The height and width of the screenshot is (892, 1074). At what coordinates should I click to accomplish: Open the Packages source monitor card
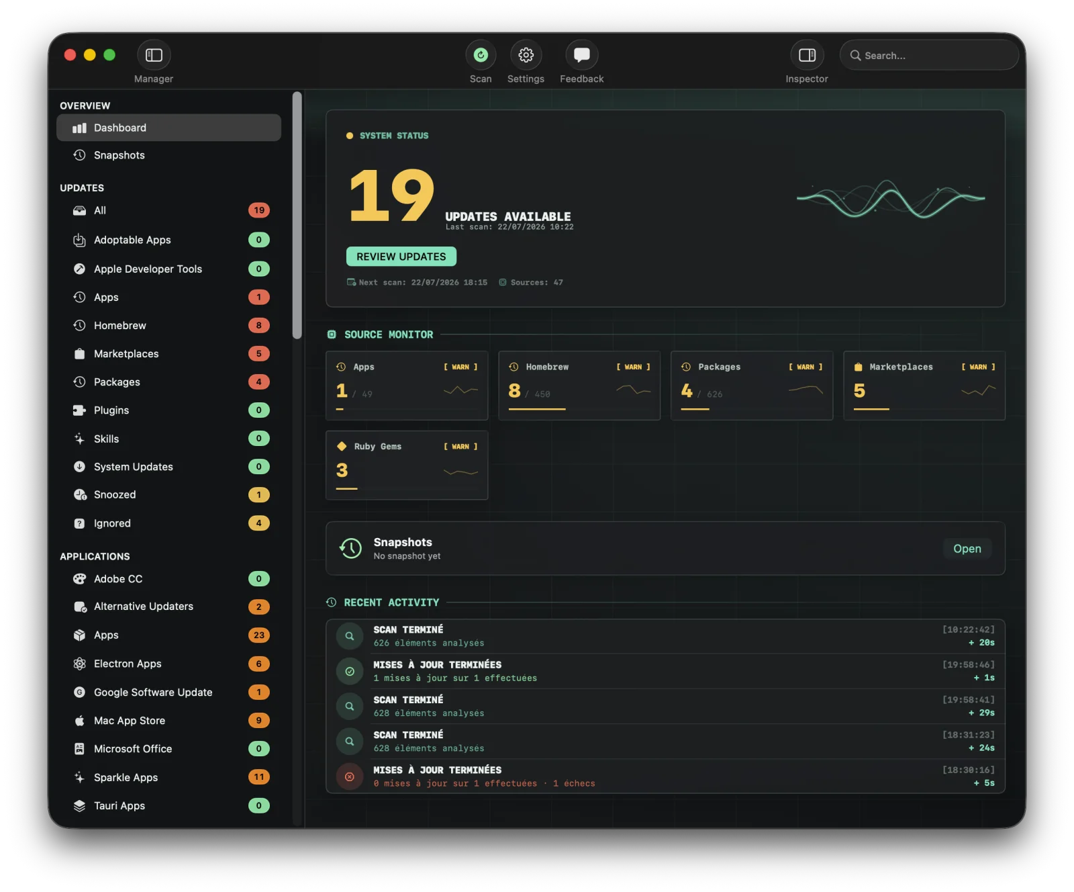pos(752,386)
